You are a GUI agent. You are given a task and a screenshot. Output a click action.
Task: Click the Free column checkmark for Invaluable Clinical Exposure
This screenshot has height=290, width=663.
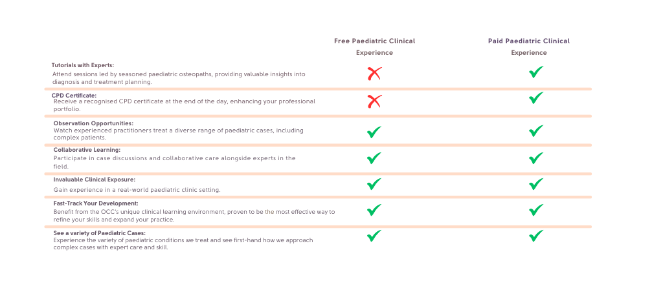[374, 184]
